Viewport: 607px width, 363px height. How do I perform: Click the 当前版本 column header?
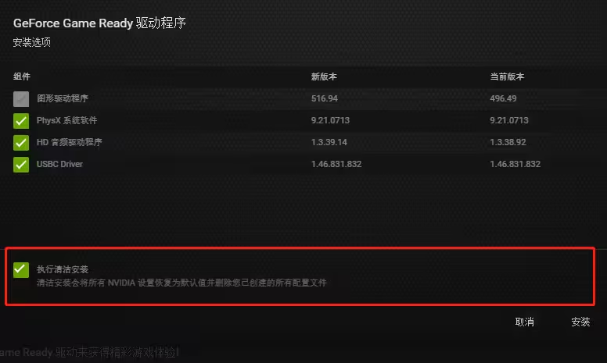[x=507, y=77]
